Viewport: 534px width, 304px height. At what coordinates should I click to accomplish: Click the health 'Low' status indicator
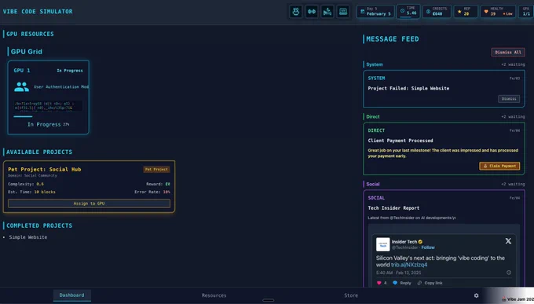coord(508,13)
